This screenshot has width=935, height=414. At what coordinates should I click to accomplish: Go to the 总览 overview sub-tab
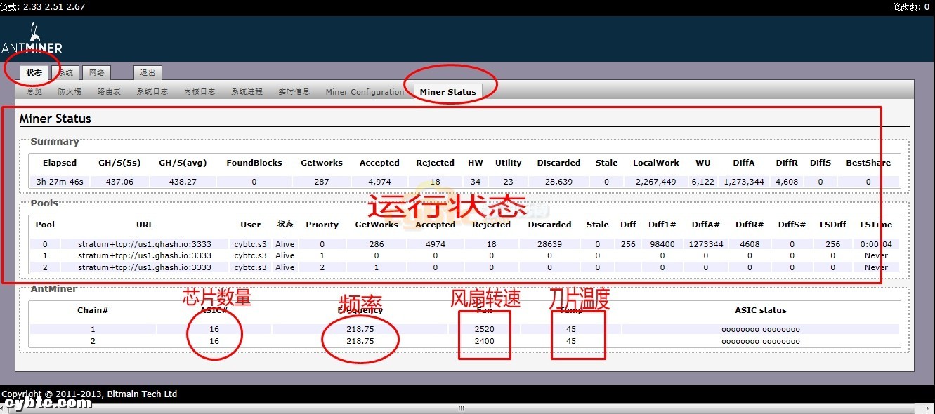35,91
